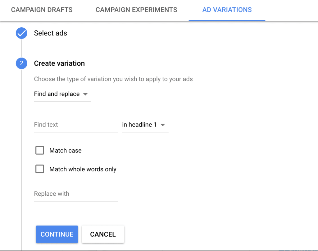Enable the Match case checkbox
Image resolution: width=318 pixels, height=251 pixels.
click(x=40, y=150)
